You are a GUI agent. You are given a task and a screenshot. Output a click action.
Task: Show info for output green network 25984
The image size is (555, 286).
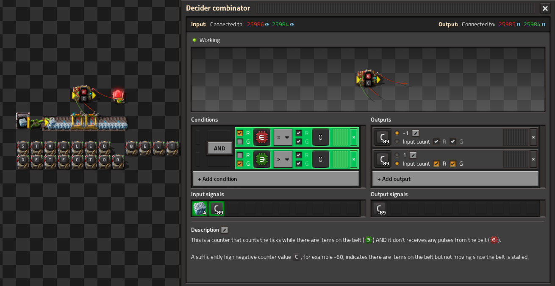pyautogui.click(x=544, y=25)
